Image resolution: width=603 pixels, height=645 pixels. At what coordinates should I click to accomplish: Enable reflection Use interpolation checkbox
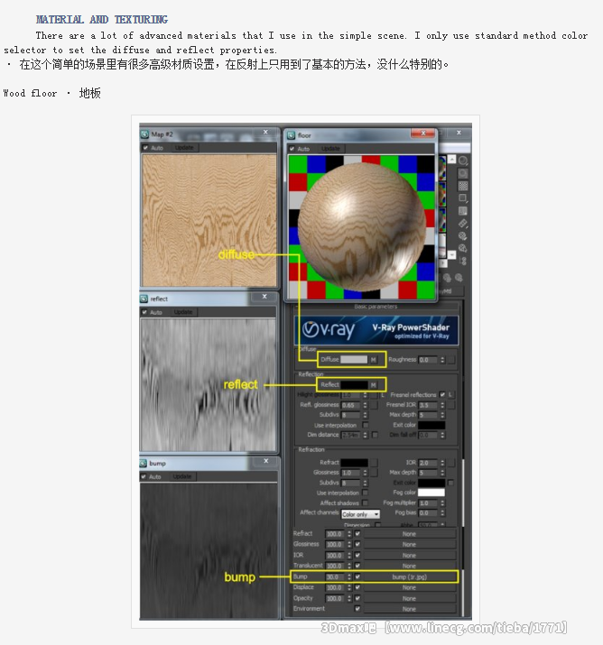click(365, 425)
